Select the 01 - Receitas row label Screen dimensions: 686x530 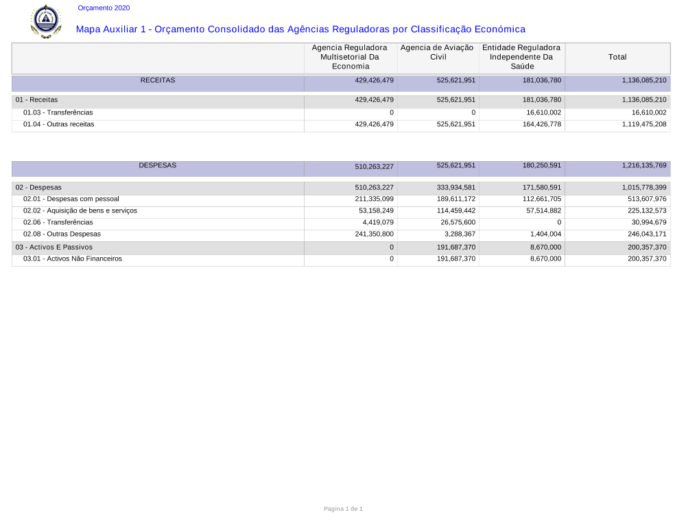click(x=37, y=100)
